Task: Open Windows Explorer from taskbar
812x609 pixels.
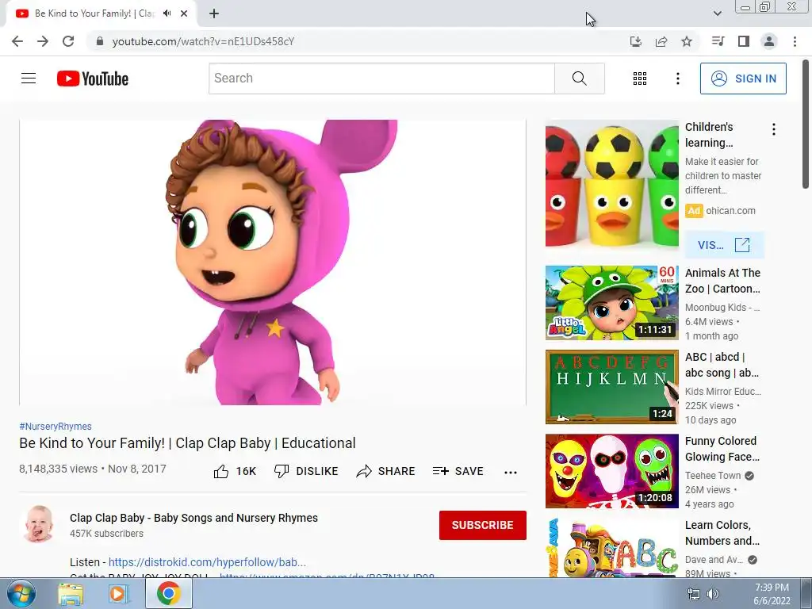Action: 71,593
